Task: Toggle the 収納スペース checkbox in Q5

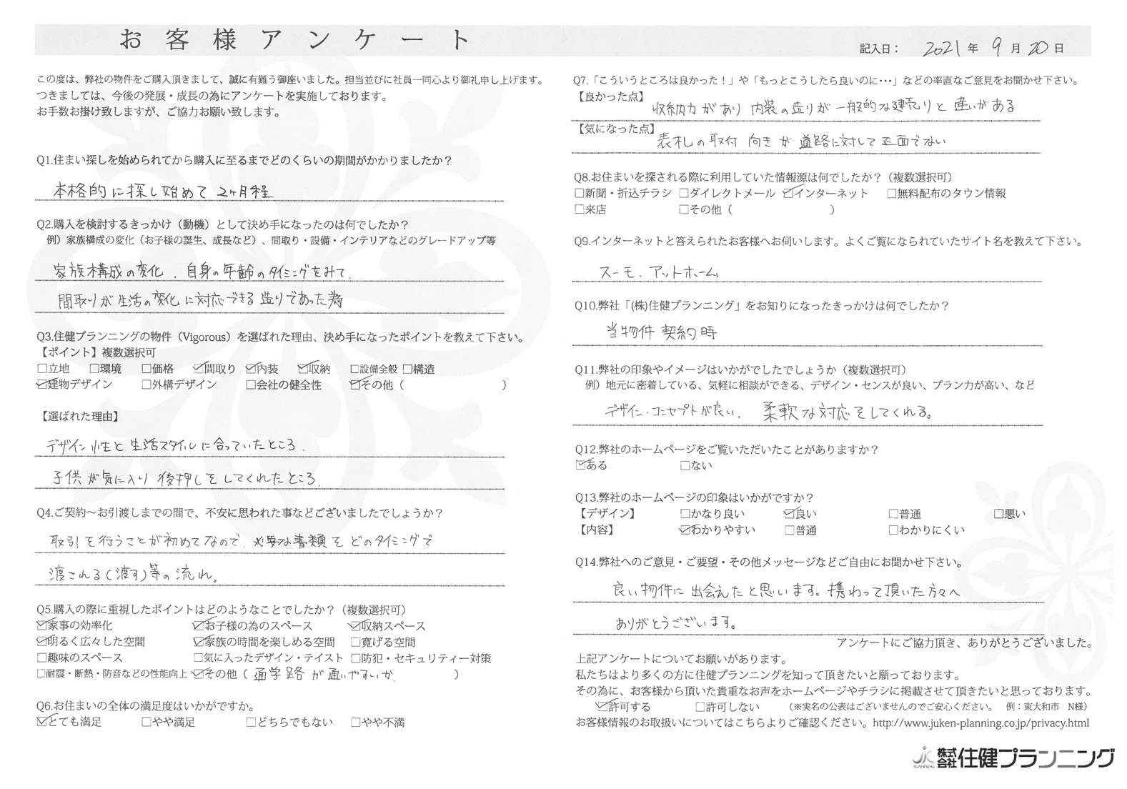Action: point(355,626)
